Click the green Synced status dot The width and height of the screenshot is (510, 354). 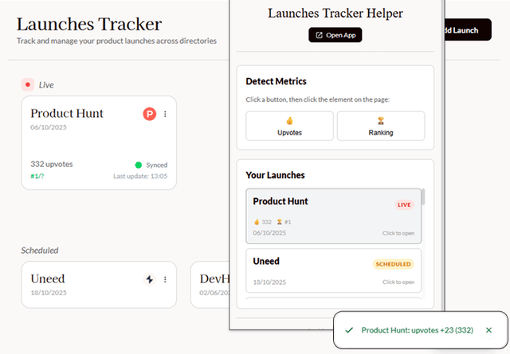(x=138, y=165)
